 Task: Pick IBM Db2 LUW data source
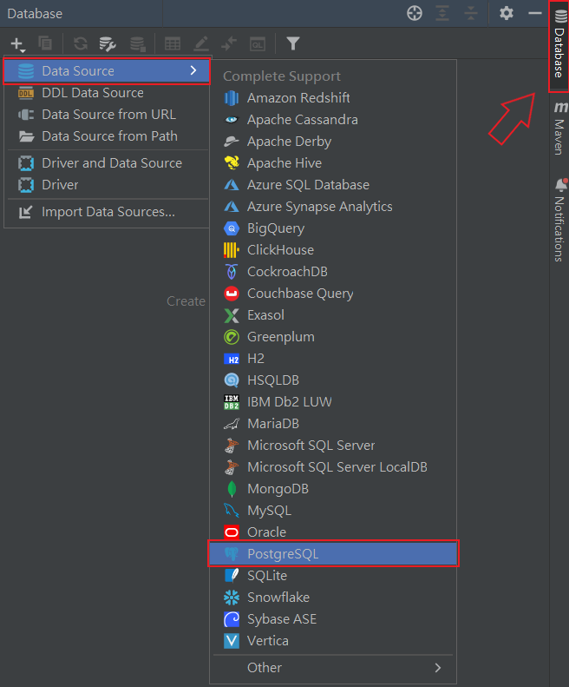[x=333, y=402]
